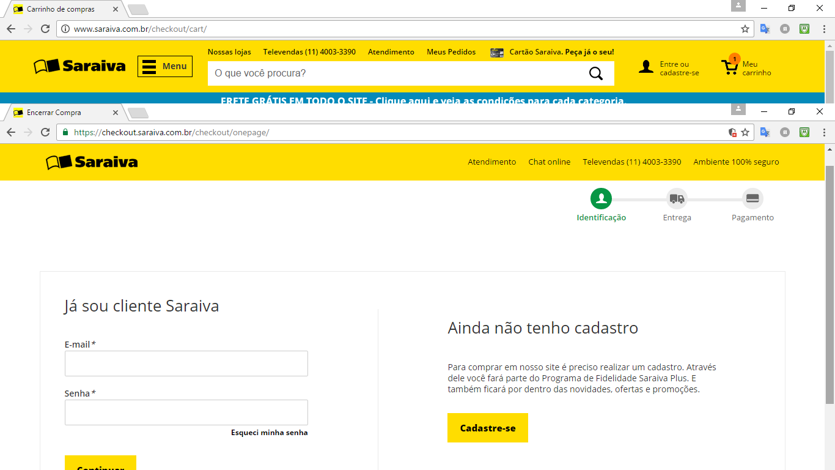Image resolution: width=835 pixels, height=470 pixels.
Task: Close the 'Encerrar Compra' tab
Action: [116, 113]
